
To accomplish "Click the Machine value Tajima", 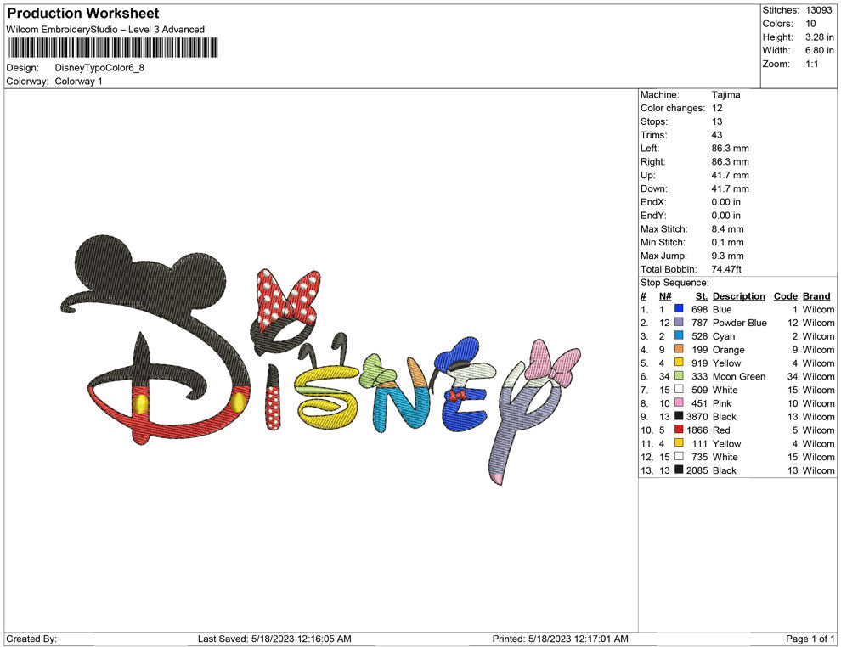I will tap(725, 94).
